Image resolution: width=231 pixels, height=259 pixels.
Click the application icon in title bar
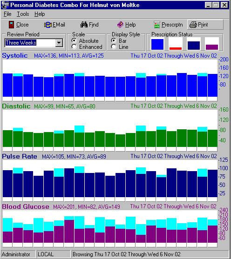[x=5, y=5]
